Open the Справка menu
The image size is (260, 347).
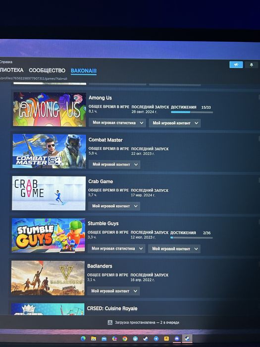click(6, 62)
